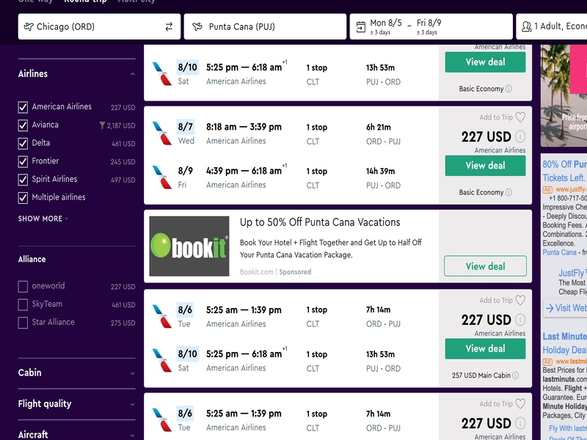This screenshot has width=587, height=440.
Task: Uncheck the American Airlines checkbox
Action: (x=23, y=107)
